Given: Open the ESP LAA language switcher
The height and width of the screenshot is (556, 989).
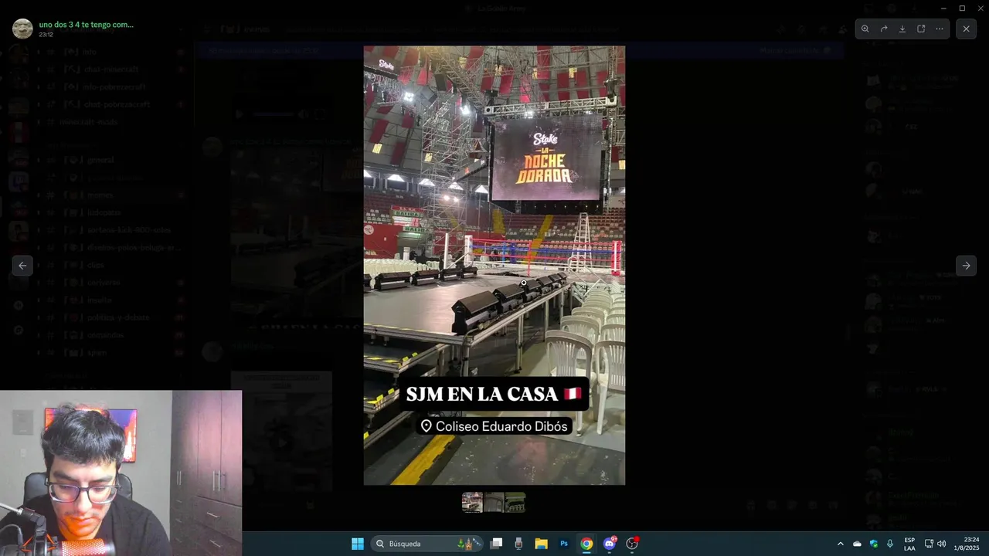Looking at the screenshot, I should (909, 544).
